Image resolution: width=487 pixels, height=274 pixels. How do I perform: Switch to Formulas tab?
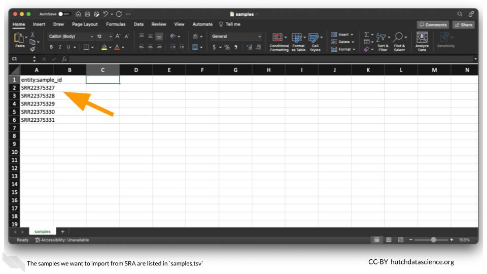[116, 24]
